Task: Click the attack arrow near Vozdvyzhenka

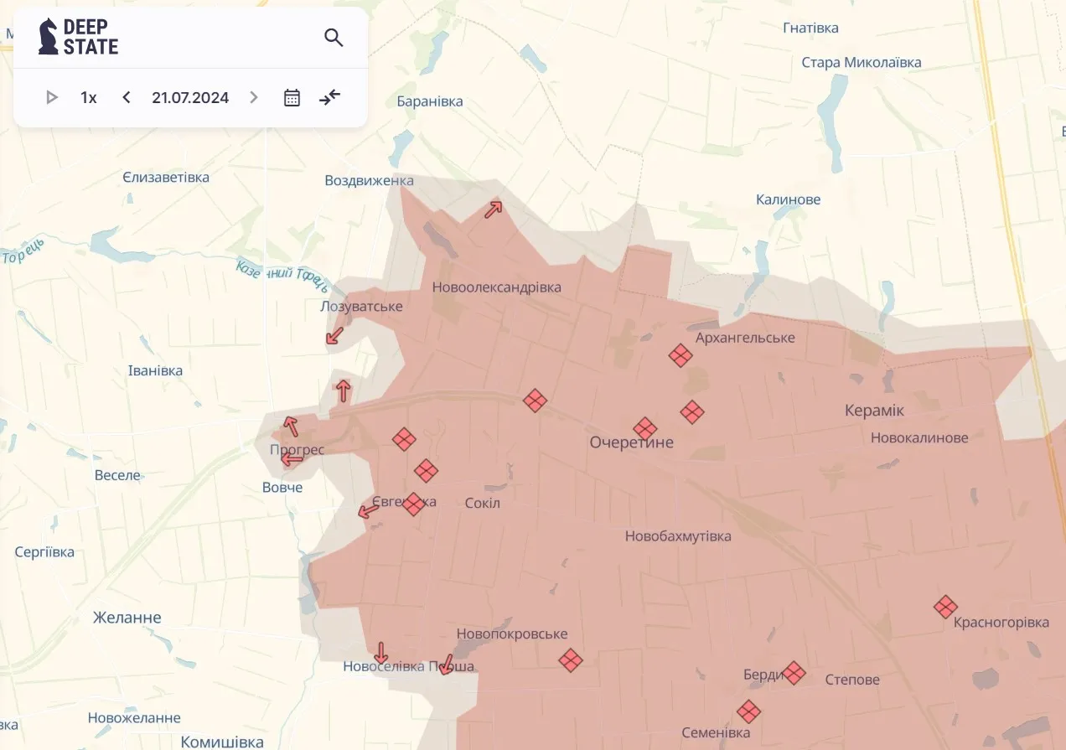Action: click(492, 209)
